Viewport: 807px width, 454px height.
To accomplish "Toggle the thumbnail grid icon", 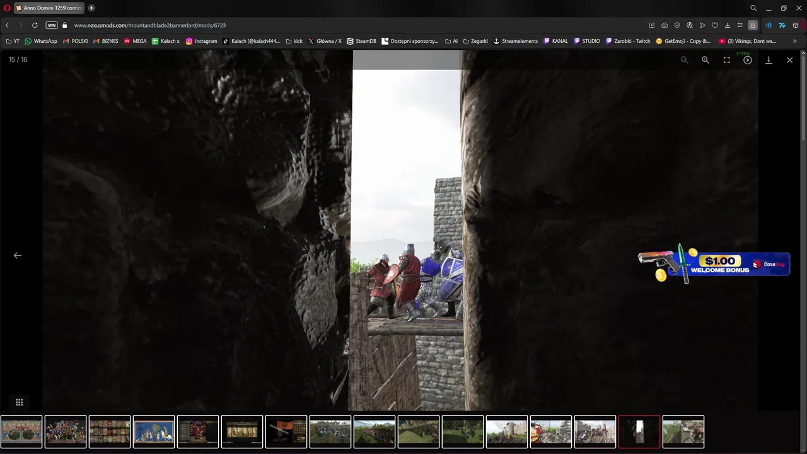I will [19, 402].
